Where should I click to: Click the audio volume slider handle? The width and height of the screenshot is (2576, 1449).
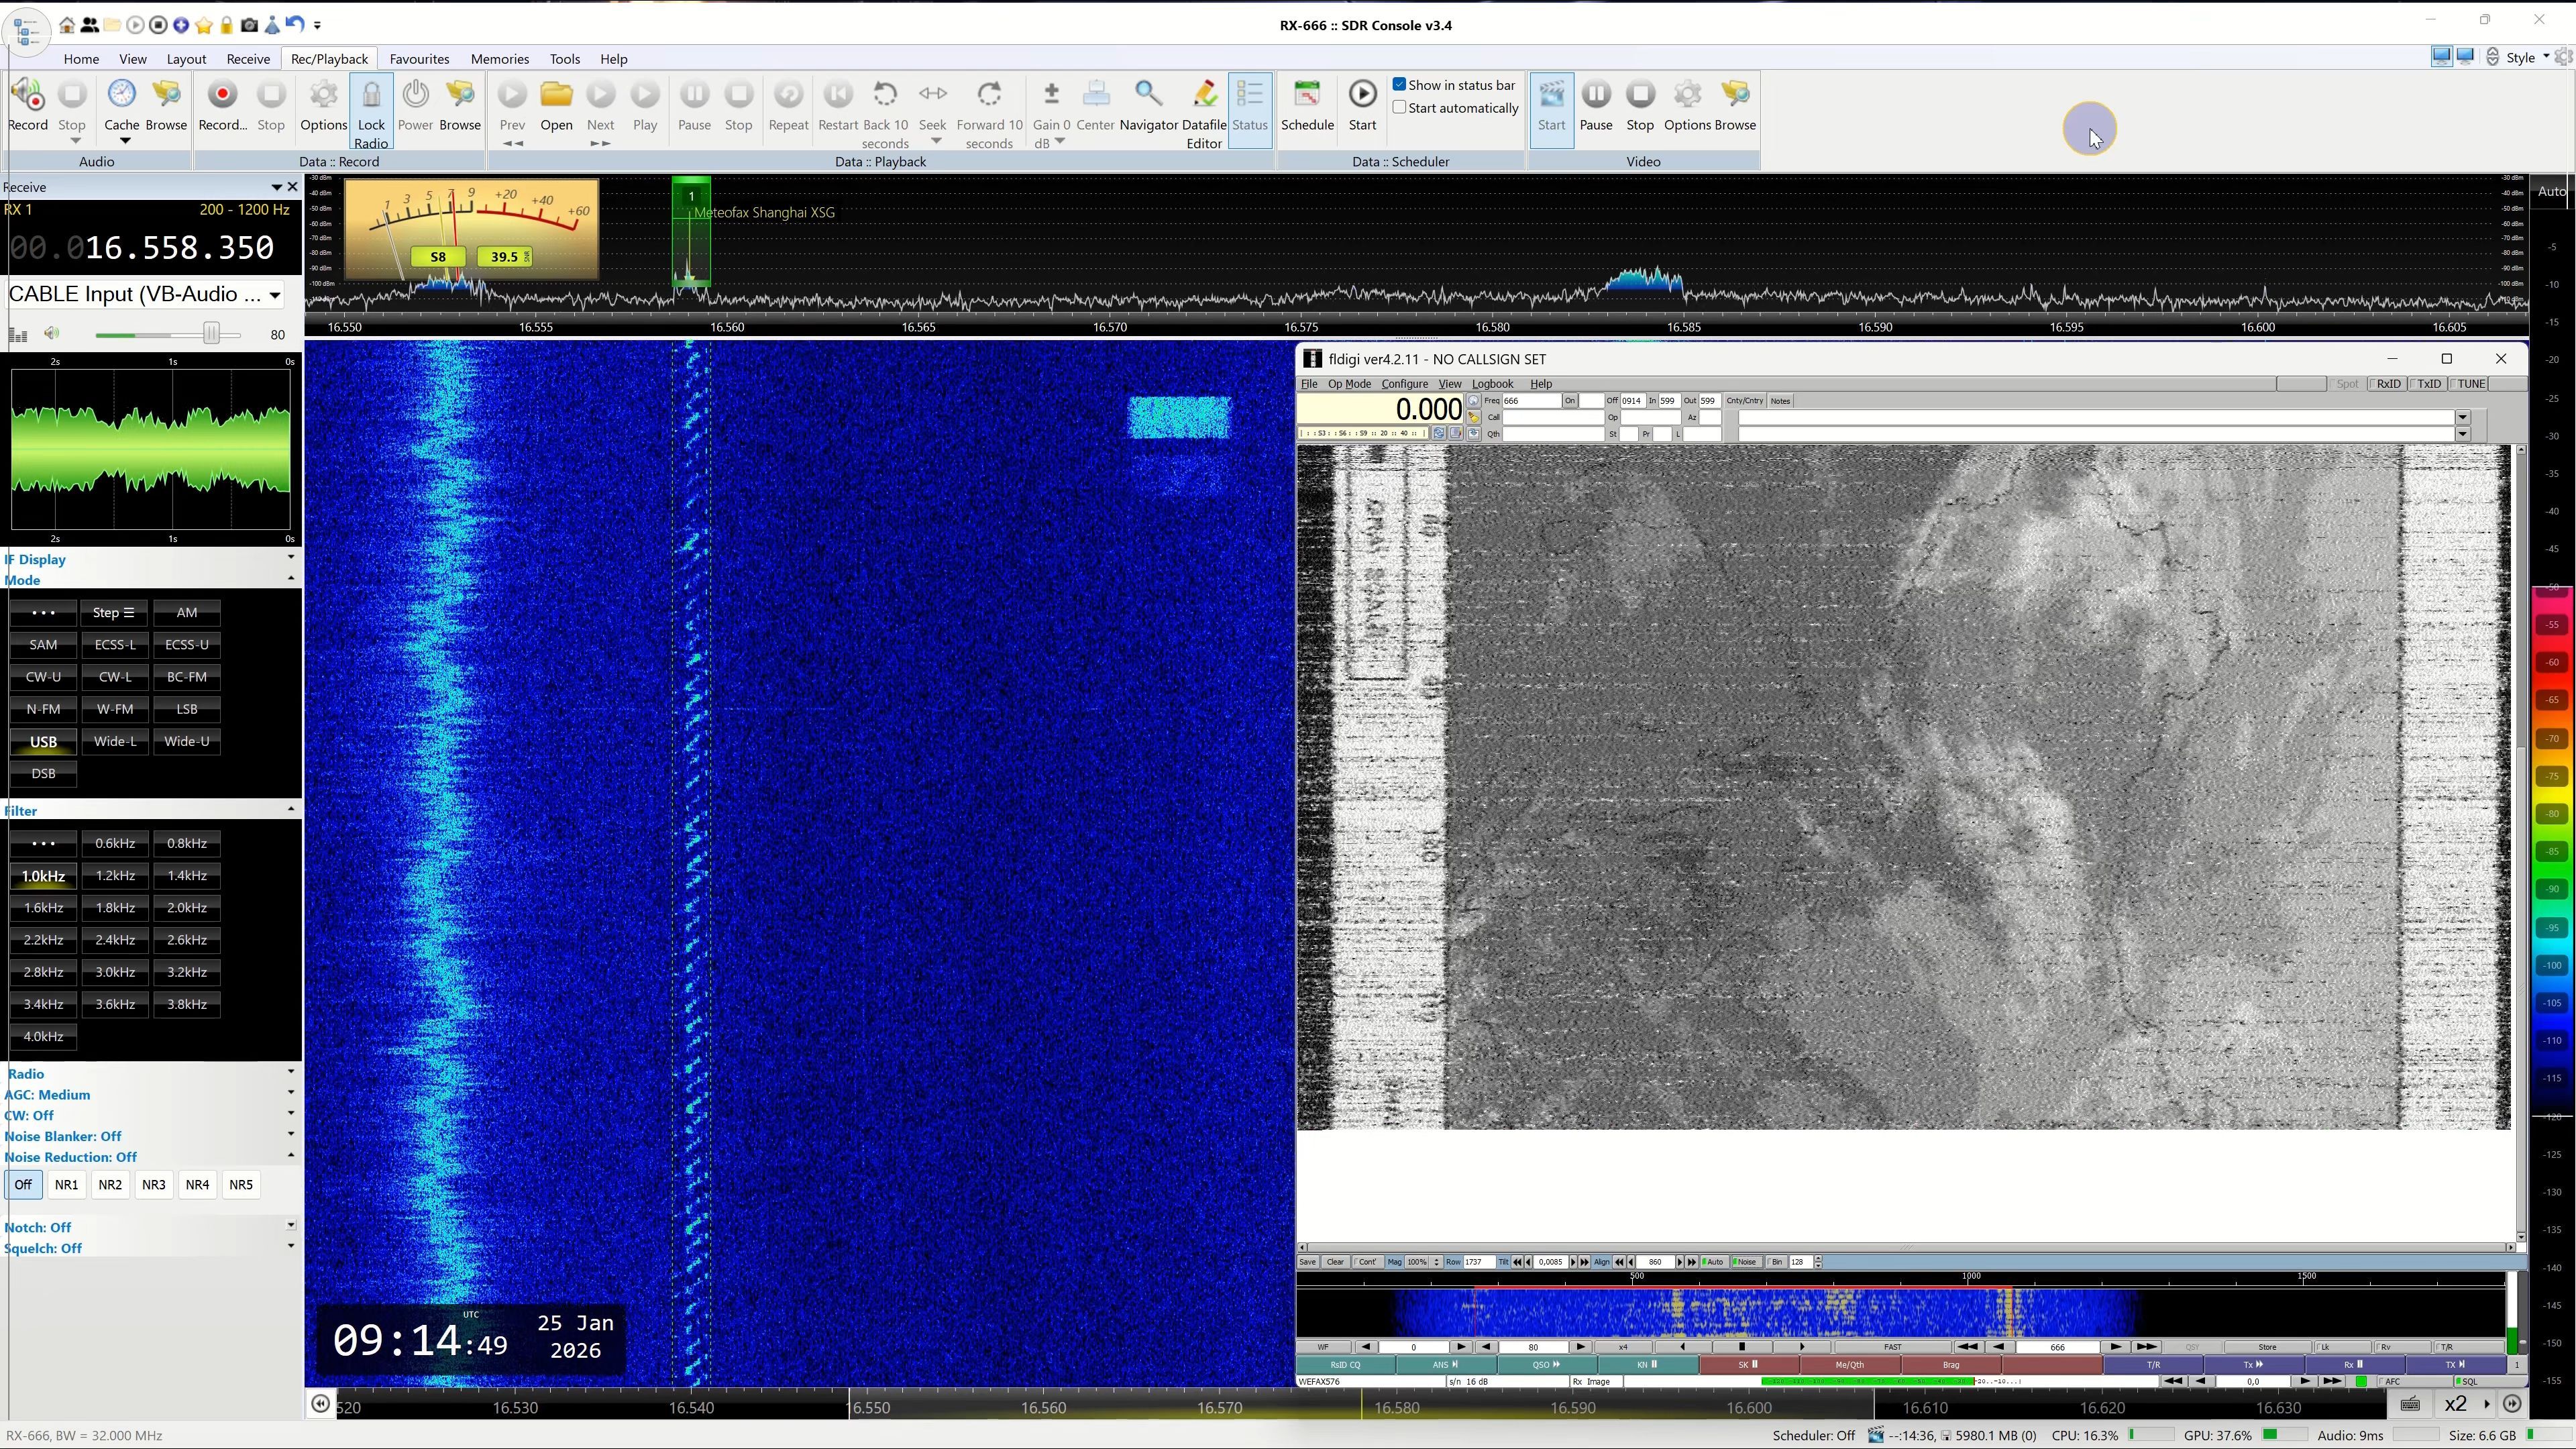(211, 334)
